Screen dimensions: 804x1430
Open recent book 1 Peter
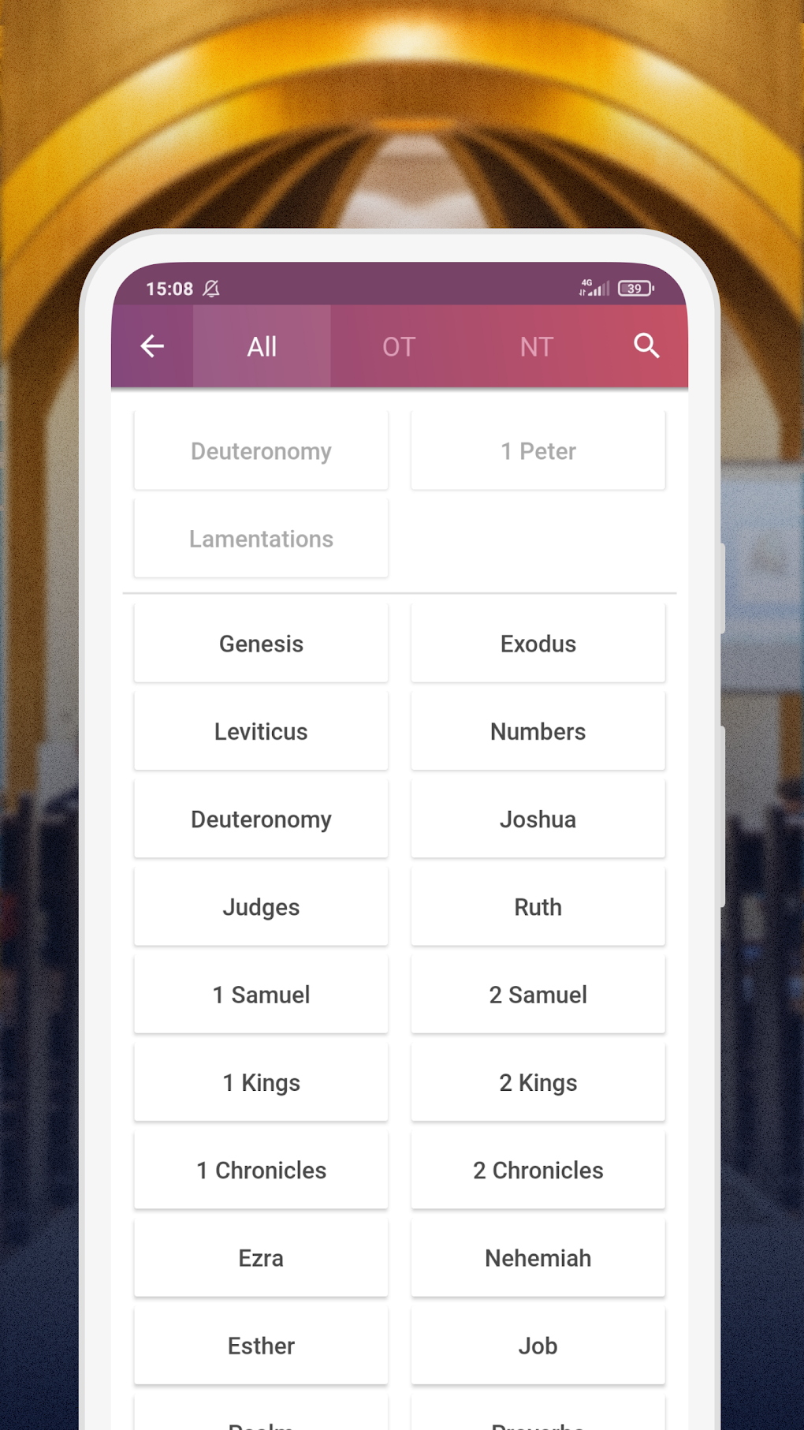coord(538,451)
